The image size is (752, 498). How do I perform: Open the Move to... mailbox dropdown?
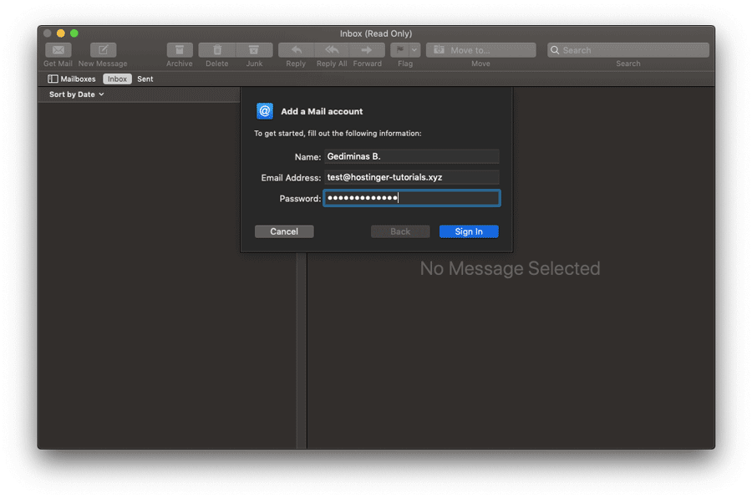coord(480,50)
